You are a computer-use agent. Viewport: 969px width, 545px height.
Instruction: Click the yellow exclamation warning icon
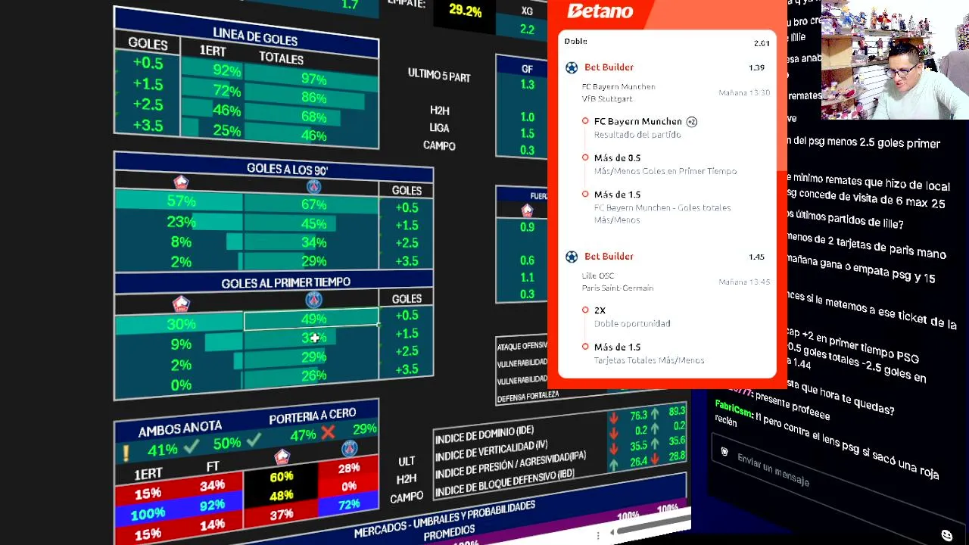point(126,453)
